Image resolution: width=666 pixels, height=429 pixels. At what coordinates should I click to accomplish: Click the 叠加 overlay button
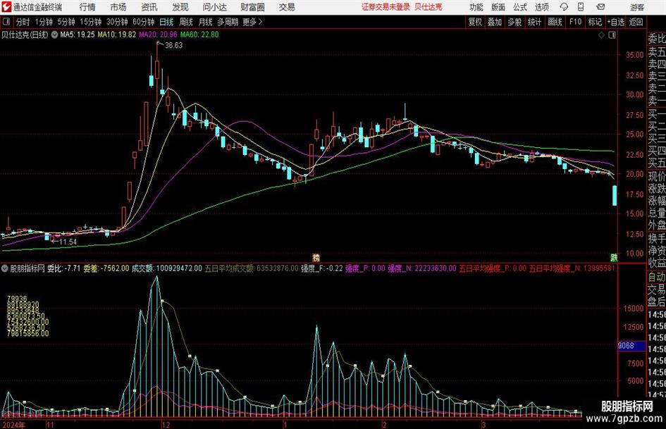tap(495, 22)
